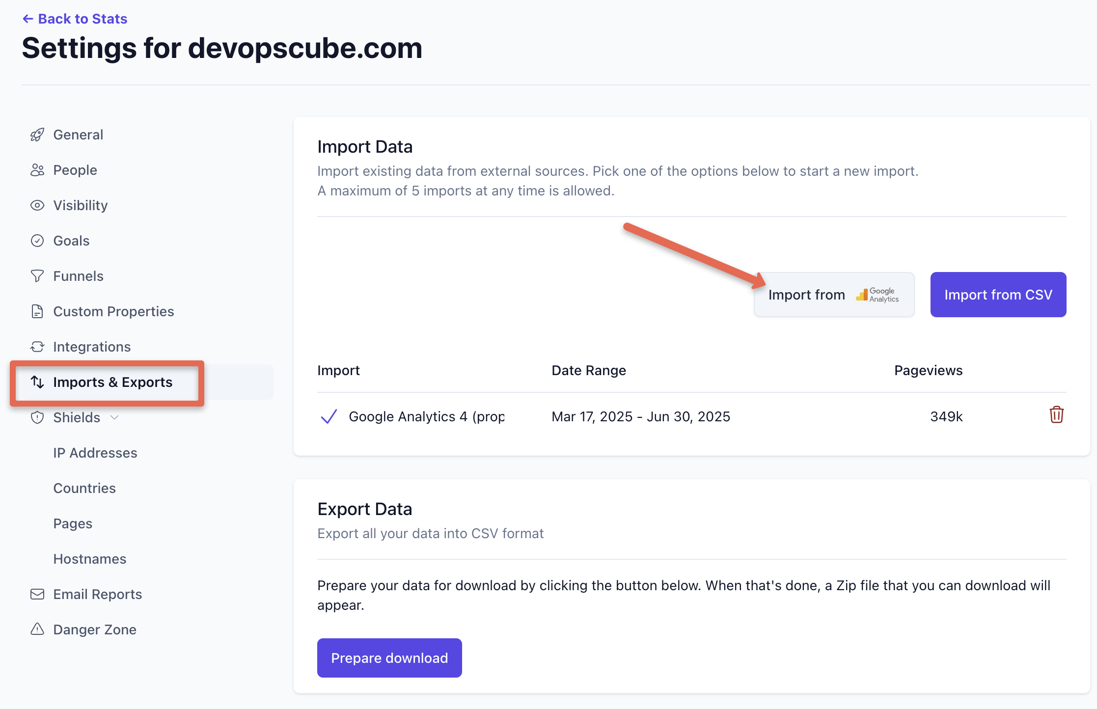Viewport: 1097px width, 709px height.
Task: Open Custom Properties via the document icon
Action: click(x=37, y=311)
